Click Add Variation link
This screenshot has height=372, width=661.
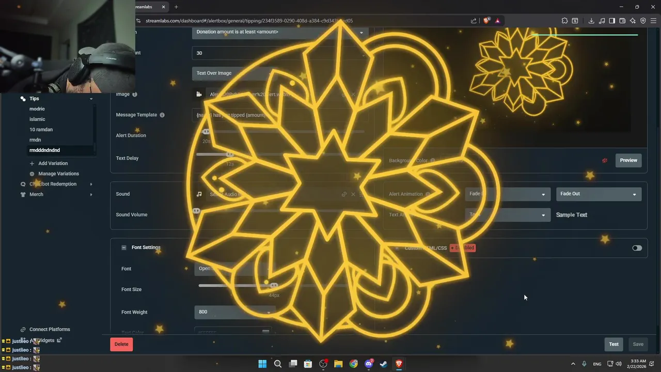click(x=53, y=163)
